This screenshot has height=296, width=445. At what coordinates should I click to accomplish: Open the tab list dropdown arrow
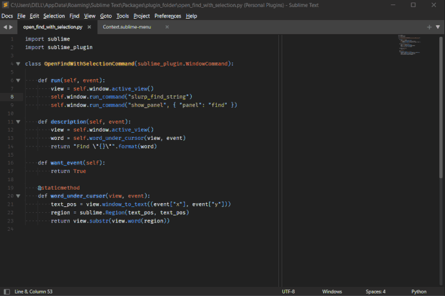pyautogui.click(x=439, y=27)
